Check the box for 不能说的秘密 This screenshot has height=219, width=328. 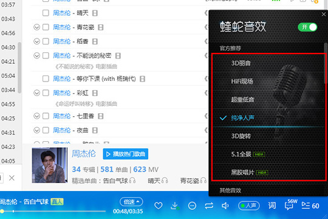coord(46,55)
